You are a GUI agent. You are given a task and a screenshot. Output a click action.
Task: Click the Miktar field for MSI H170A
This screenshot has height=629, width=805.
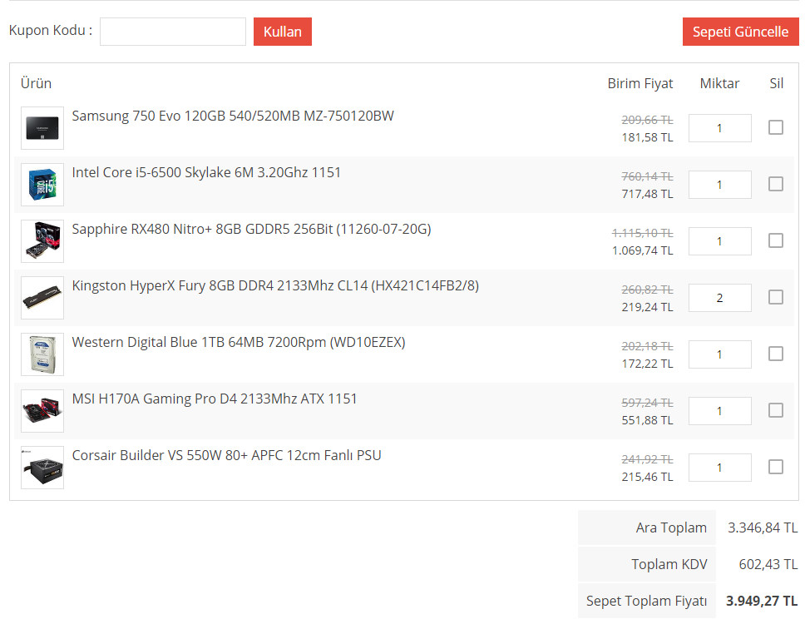(x=720, y=410)
